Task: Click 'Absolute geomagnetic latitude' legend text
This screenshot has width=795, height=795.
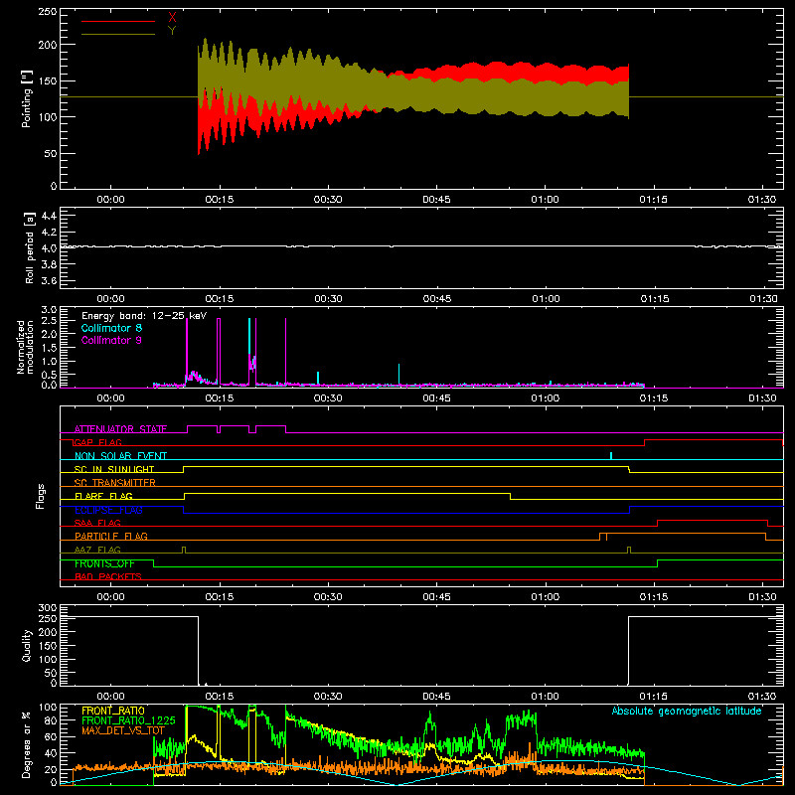Action: coord(687,711)
